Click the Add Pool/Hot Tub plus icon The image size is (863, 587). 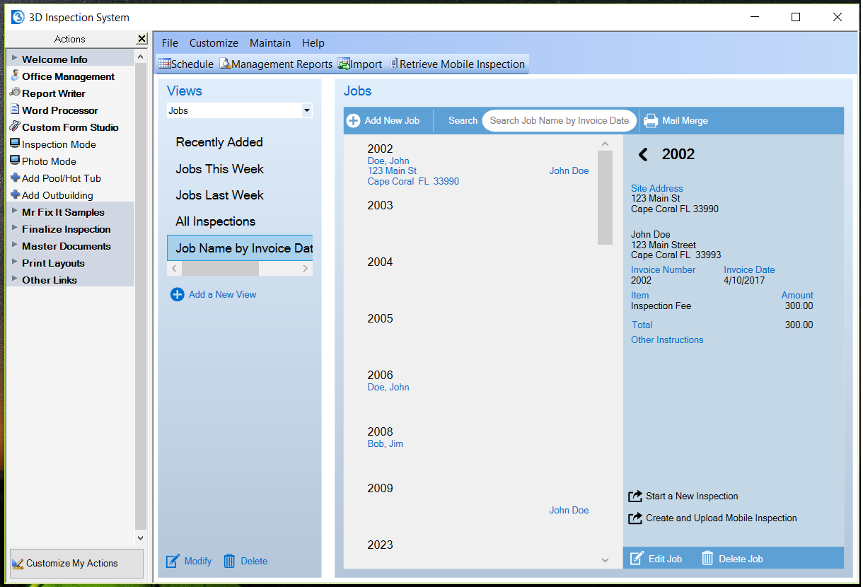pos(15,178)
